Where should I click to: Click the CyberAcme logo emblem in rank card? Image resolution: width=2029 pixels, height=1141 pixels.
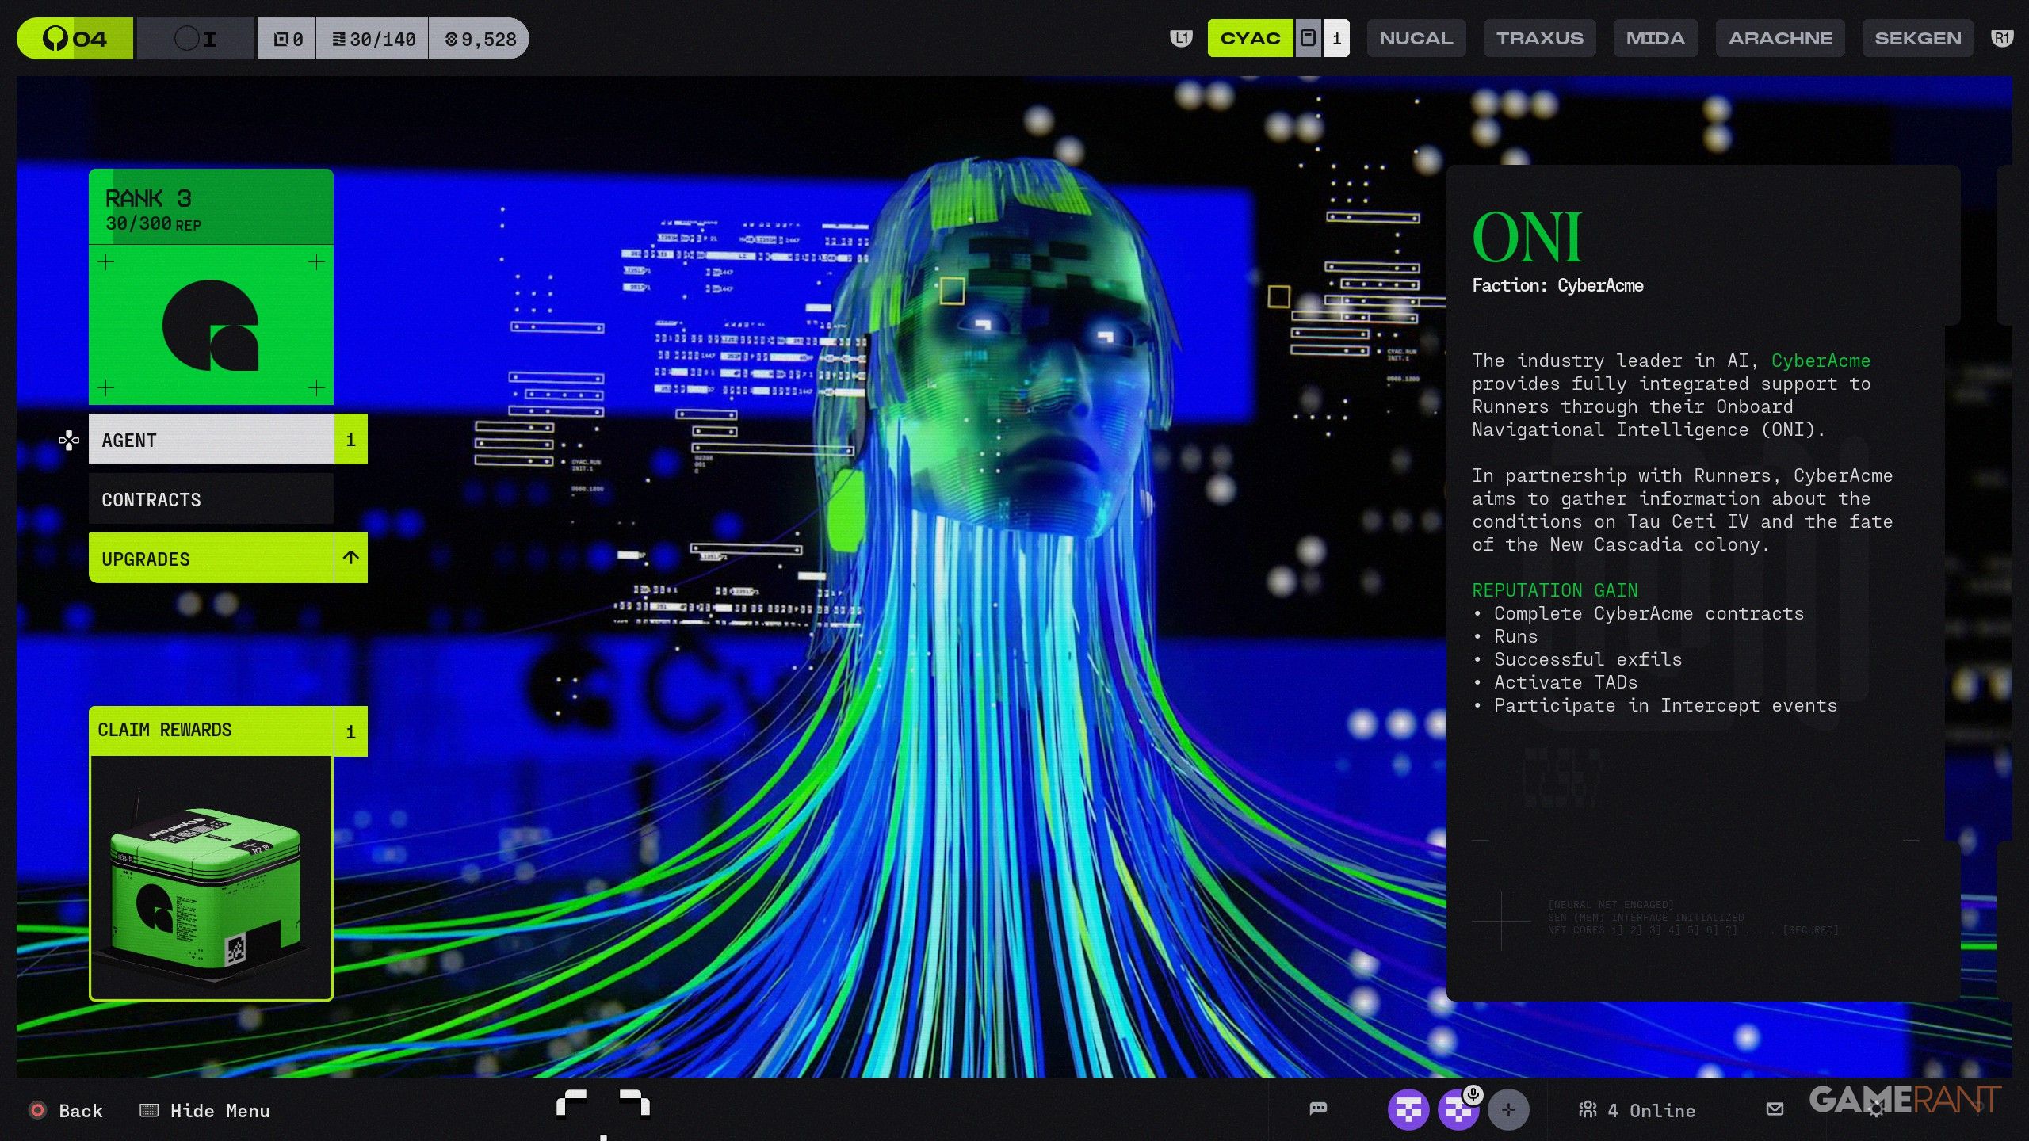click(x=211, y=325)
